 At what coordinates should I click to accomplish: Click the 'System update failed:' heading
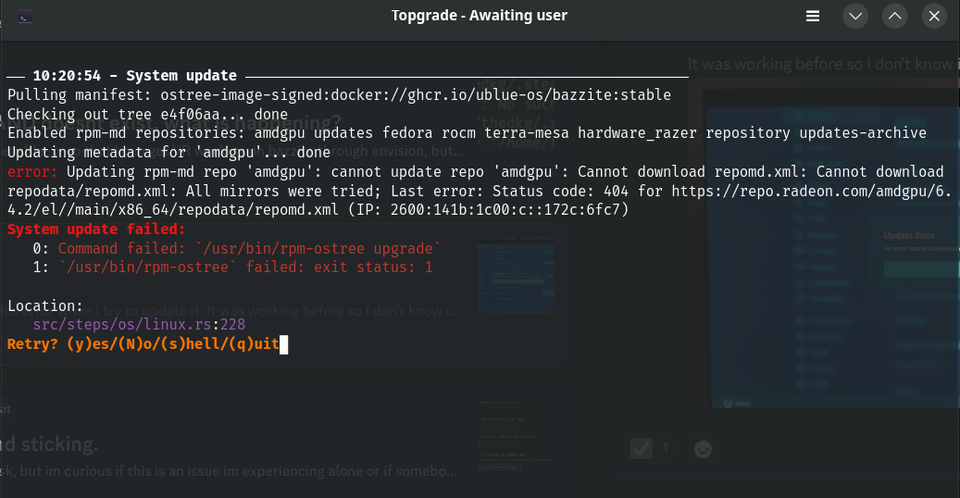pos(96,229)
